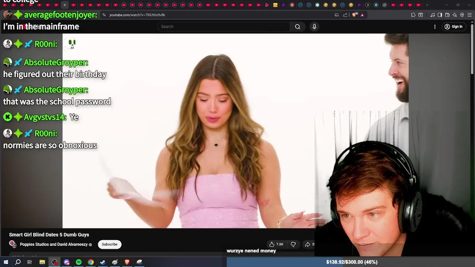The image size is (475, 267).
Task: Switch to Brave browser on the taskbar
Action: [127, 262]
